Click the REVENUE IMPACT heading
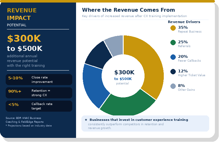 (x=22, y=14)
